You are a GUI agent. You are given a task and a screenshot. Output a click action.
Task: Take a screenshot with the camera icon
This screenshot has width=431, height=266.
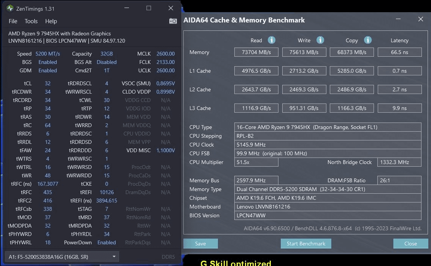(x=173, y=21)
